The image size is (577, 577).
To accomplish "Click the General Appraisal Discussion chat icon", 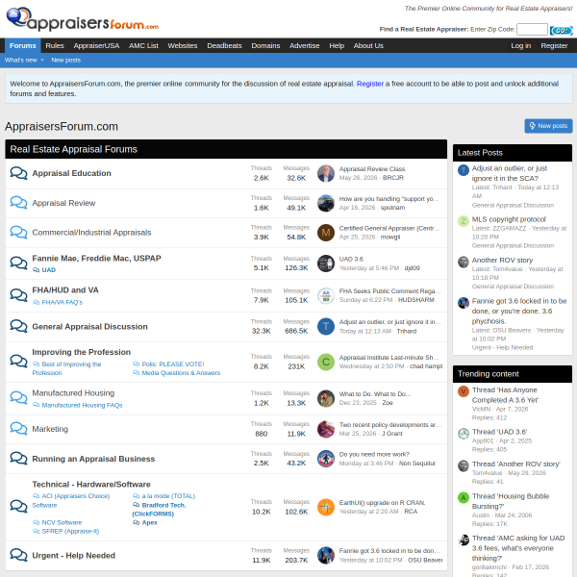I will coord(18,326).
